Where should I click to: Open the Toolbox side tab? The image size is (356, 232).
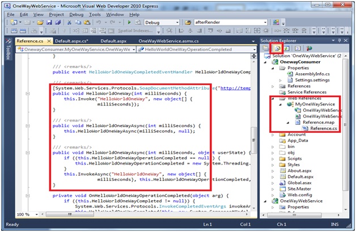pos(8,49)
